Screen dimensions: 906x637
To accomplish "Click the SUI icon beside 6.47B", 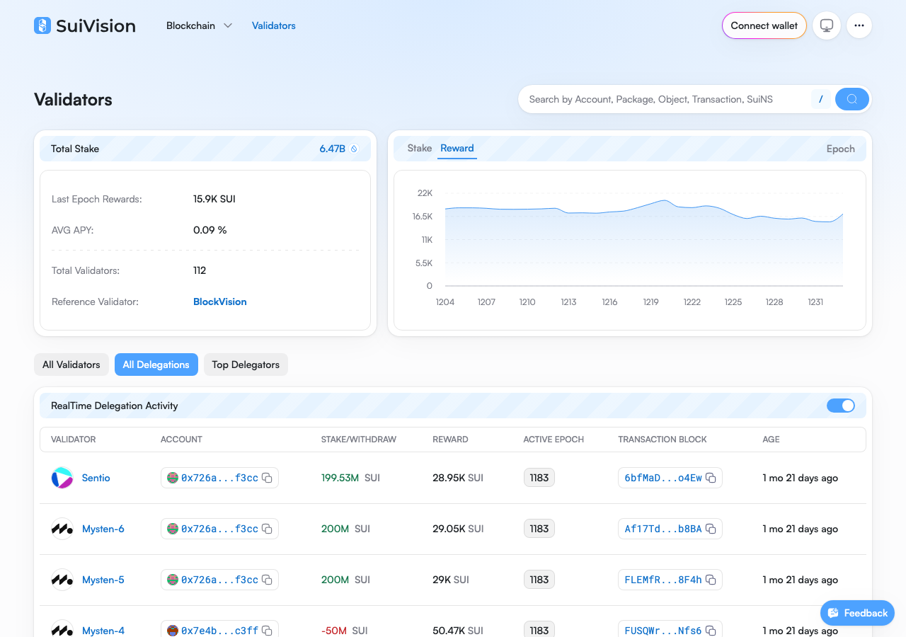I will point(355,149).
